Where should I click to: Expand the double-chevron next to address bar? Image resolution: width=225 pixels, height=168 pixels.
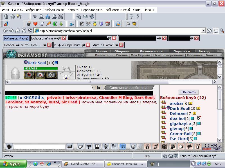209,31
